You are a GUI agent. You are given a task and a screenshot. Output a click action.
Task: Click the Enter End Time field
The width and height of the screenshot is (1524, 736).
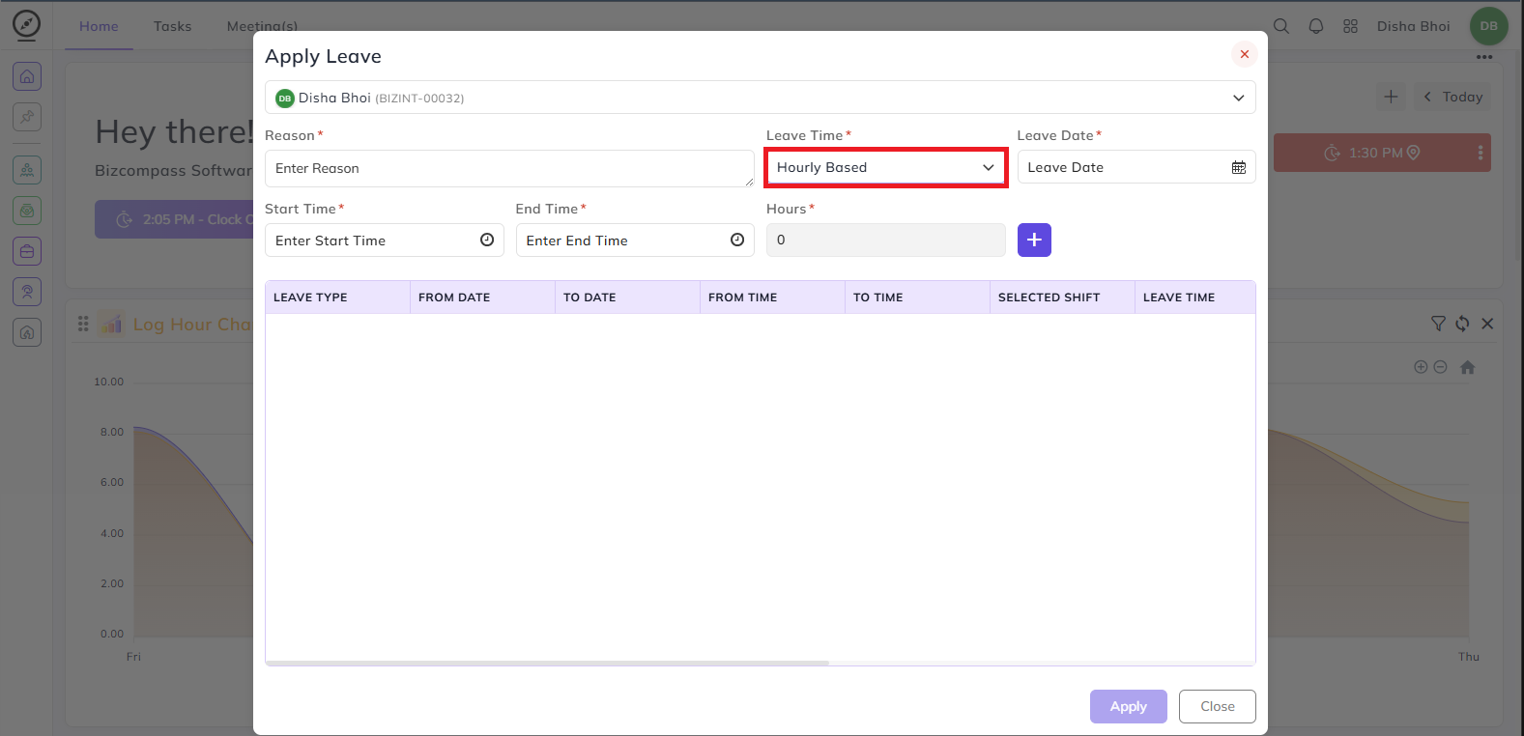click(x=635, y=241)
